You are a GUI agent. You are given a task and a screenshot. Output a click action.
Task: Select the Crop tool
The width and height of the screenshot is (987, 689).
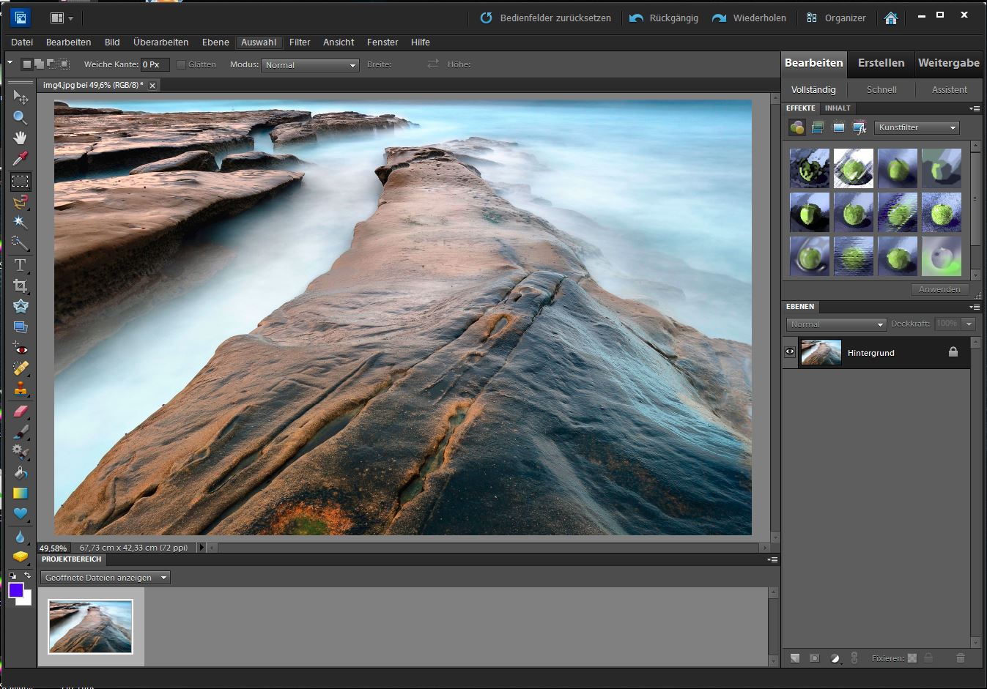[x=20, y=286]
